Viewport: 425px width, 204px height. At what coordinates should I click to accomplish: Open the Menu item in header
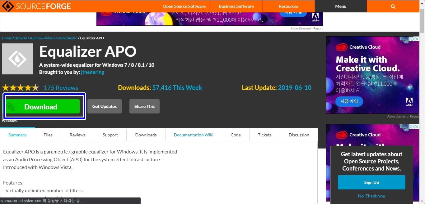(x=341, y=6)
